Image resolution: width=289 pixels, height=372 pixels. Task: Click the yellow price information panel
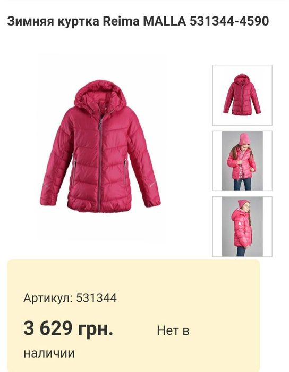(133, 316)
